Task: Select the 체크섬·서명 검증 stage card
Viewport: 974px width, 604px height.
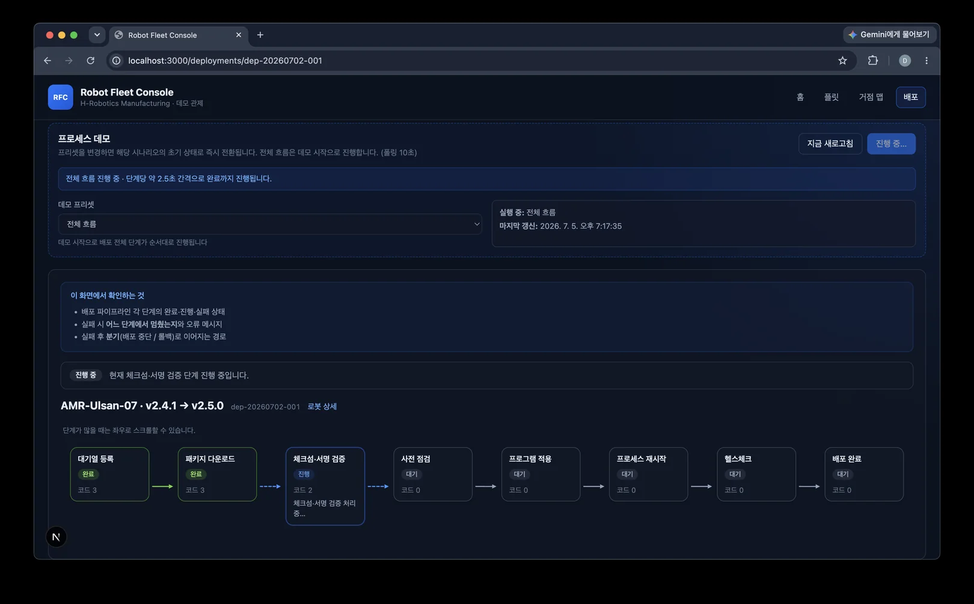Action: tap(325, 486)
